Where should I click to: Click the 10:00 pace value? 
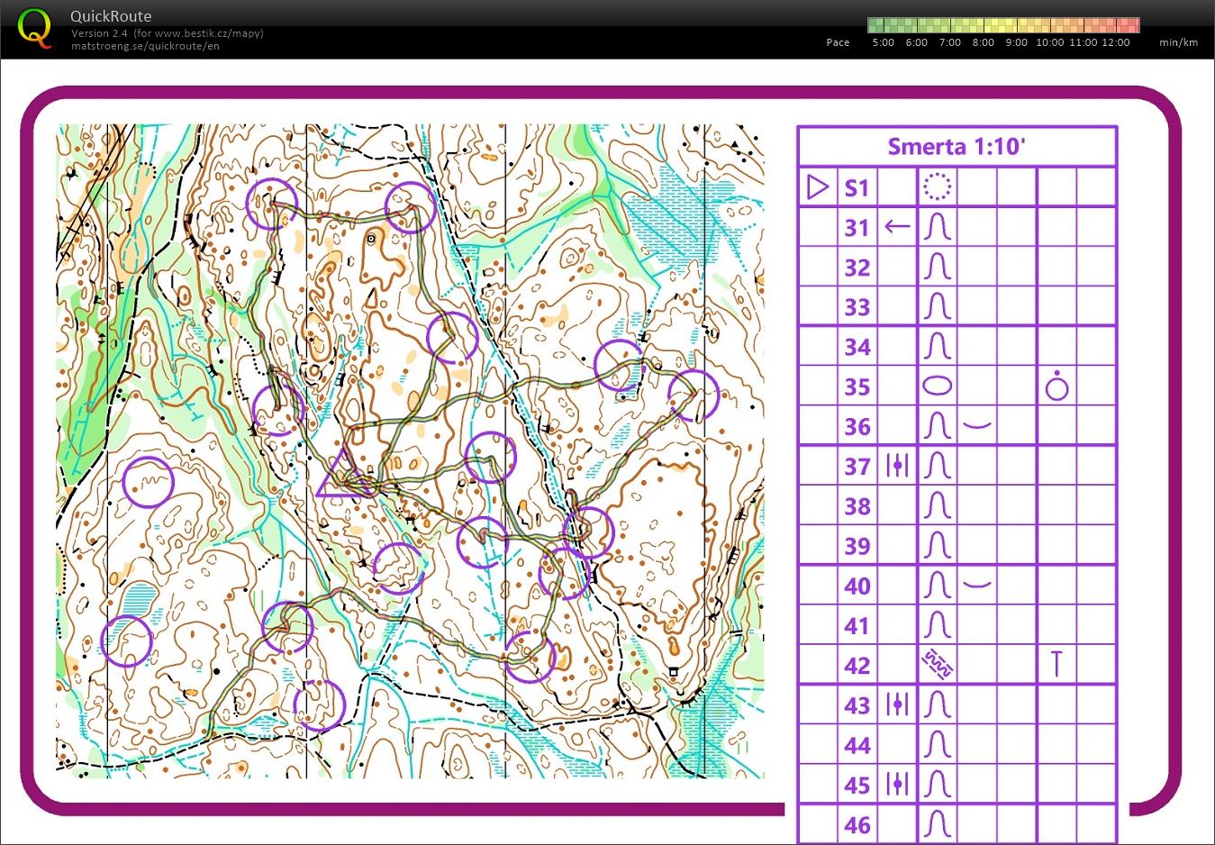click(1050, 42)
